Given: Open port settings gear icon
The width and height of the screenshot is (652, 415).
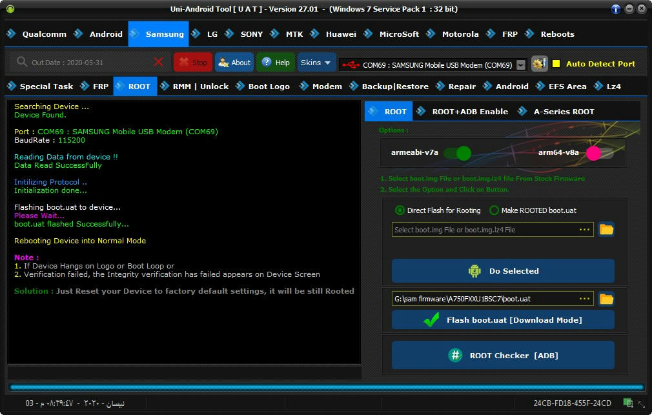Looking at the screenshot, I should point(539,64).
